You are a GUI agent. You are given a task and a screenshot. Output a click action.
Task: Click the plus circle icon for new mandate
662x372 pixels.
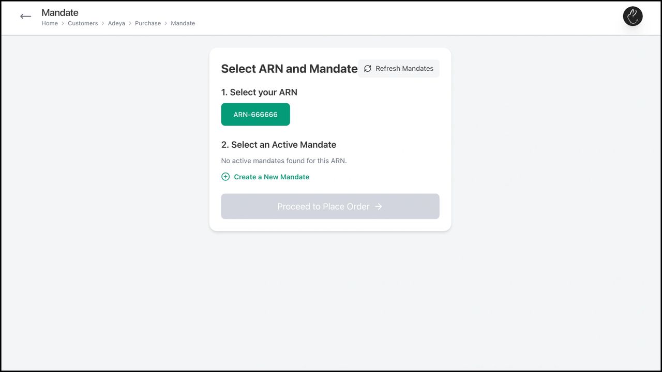tap(225, 177)
